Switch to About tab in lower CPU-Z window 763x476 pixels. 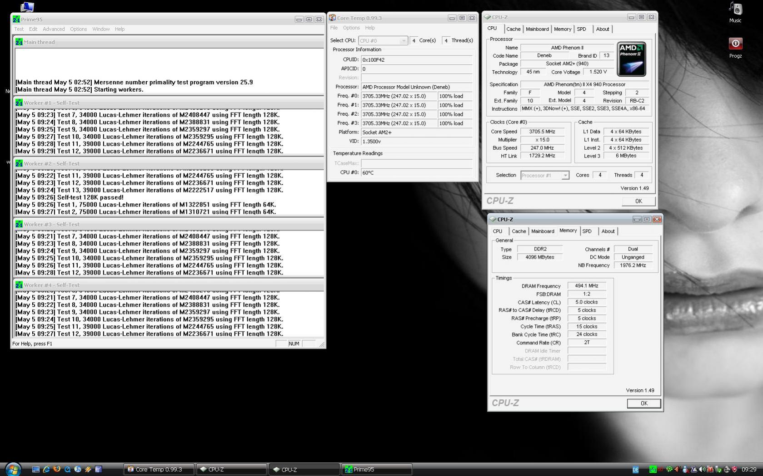pyautogui.click(x=608, y=231)
